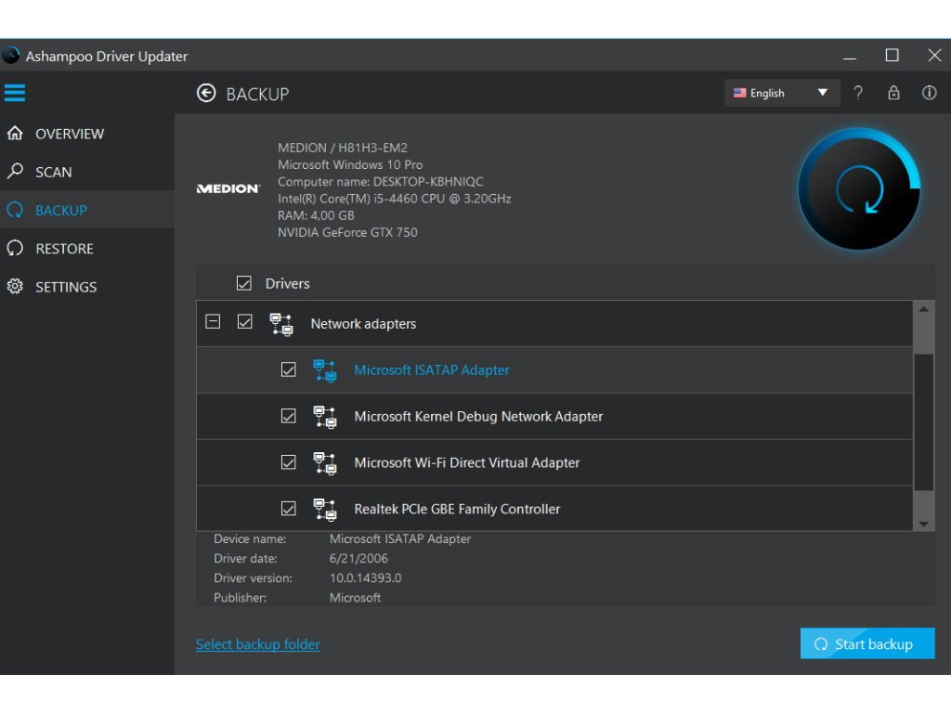
Task: Click the hamburger menu icon
Action: [x=15, y=93]
